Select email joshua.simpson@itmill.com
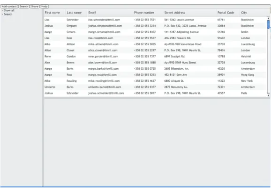Image resolution: width=271 pixels, height=188 pixels. [105, 26]
